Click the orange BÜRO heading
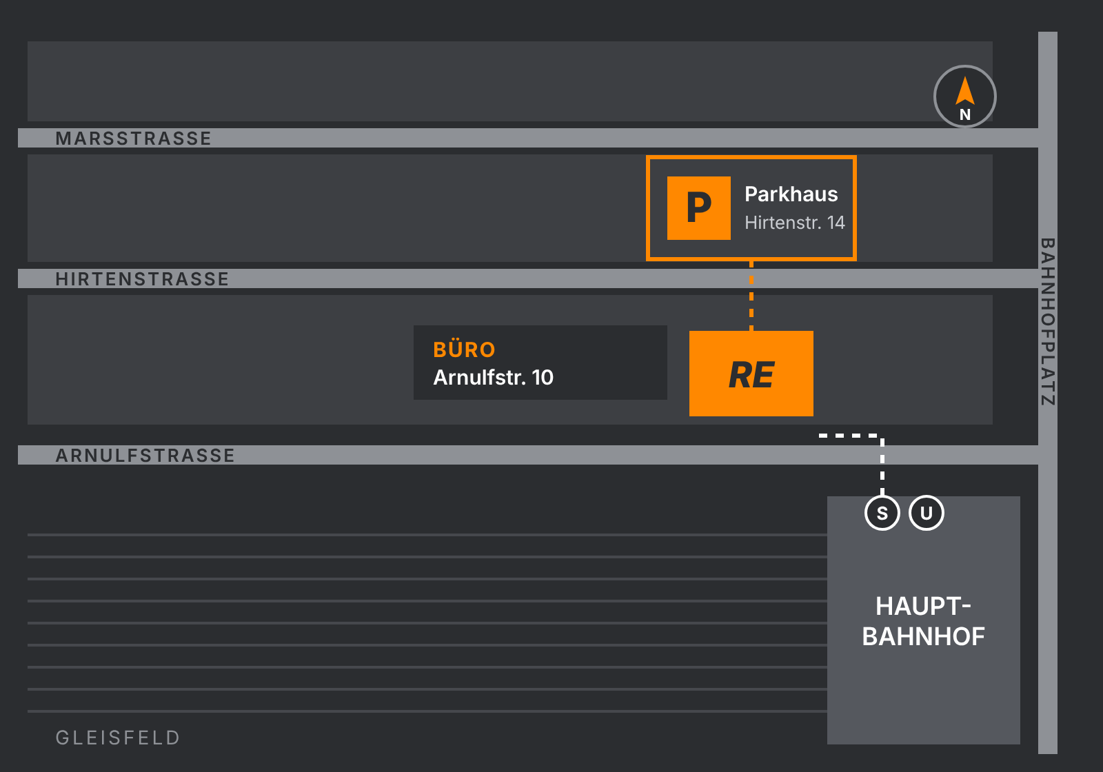 464,349
